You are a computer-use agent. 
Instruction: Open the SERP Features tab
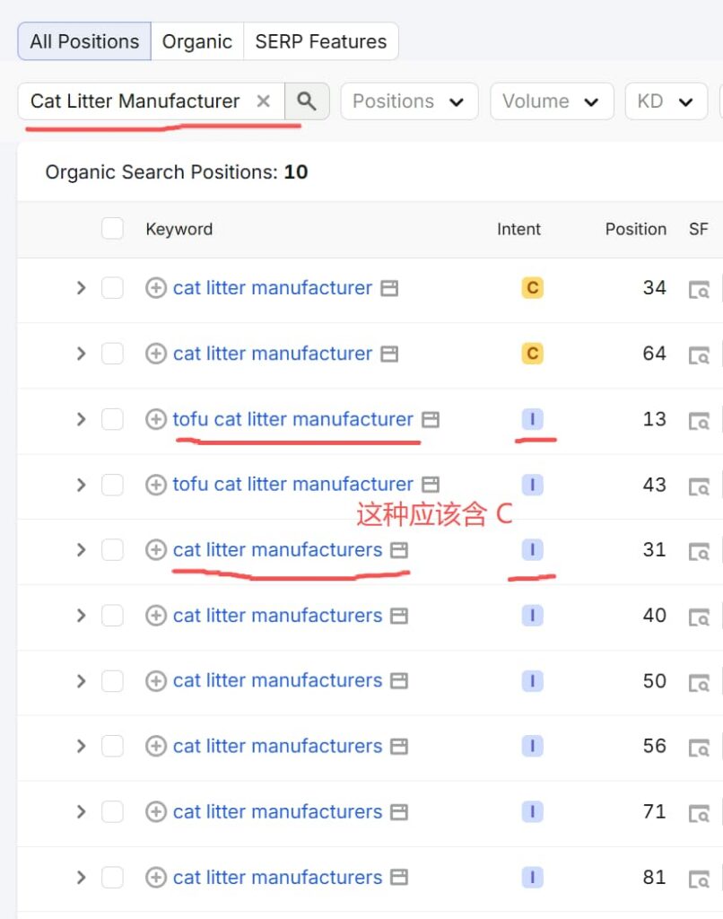pos(321,41)
